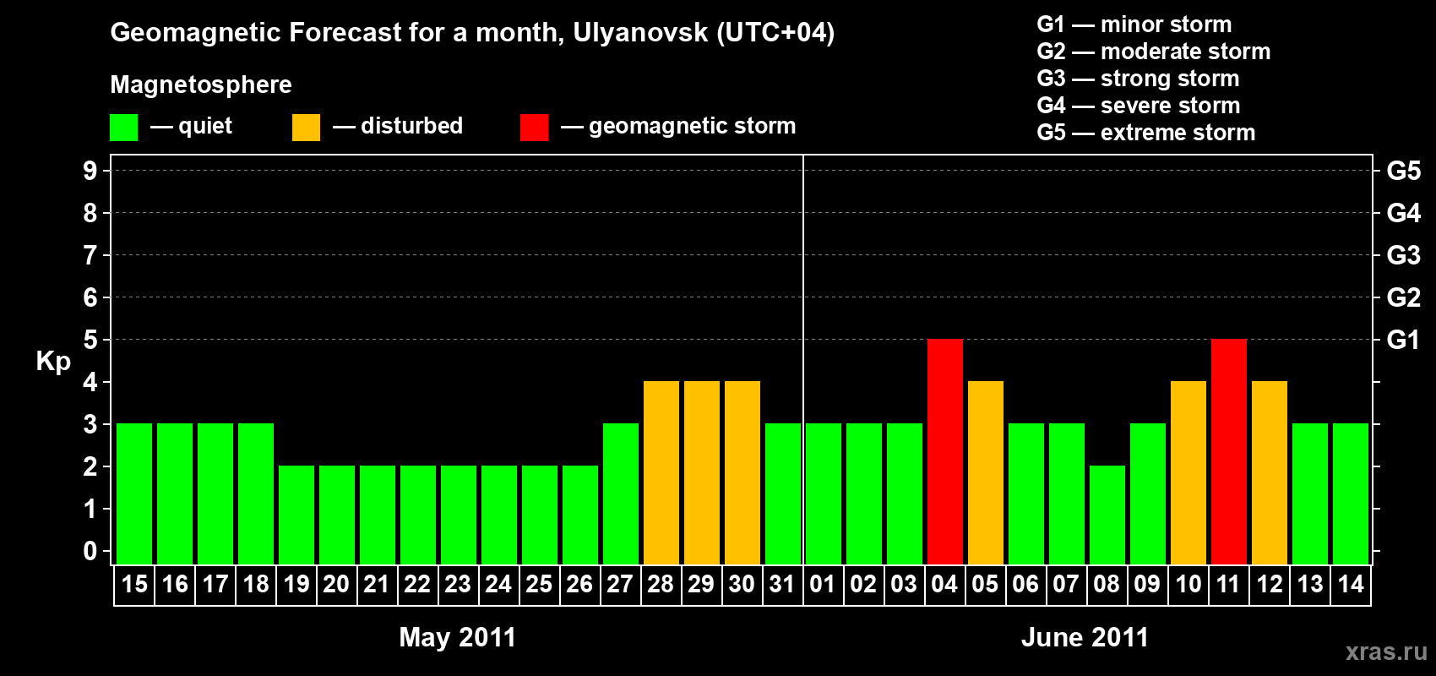Click the 'disturbed' legend label
Viewport: 1436px width, 676px height.
pos(411,126)
